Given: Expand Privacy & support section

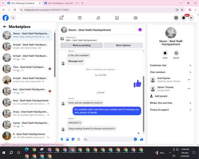Looking at the screenshot, I should [x=171, y=110].
